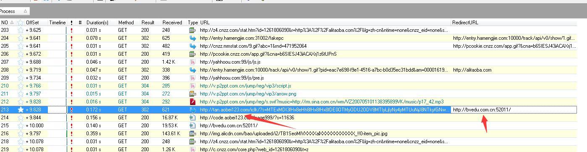Select img.alicdn.com item_pic.jpg URL
587x152 pixels.
point(293,134)
